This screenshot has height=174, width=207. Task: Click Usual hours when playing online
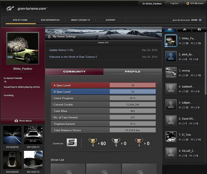point(22,87)
